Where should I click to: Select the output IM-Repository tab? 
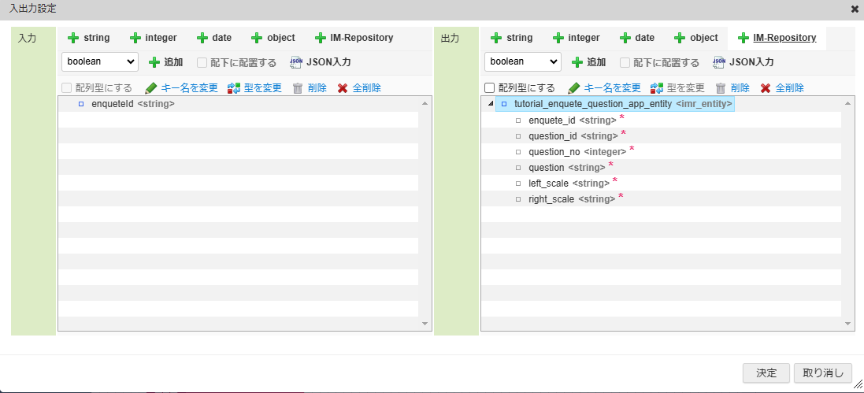pos(777,38)
